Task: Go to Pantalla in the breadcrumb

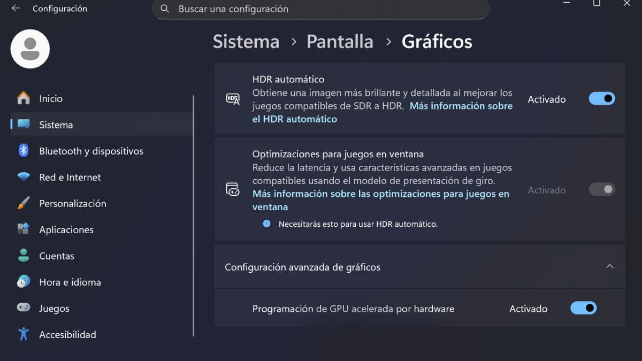Action: (x=340, y=41)
